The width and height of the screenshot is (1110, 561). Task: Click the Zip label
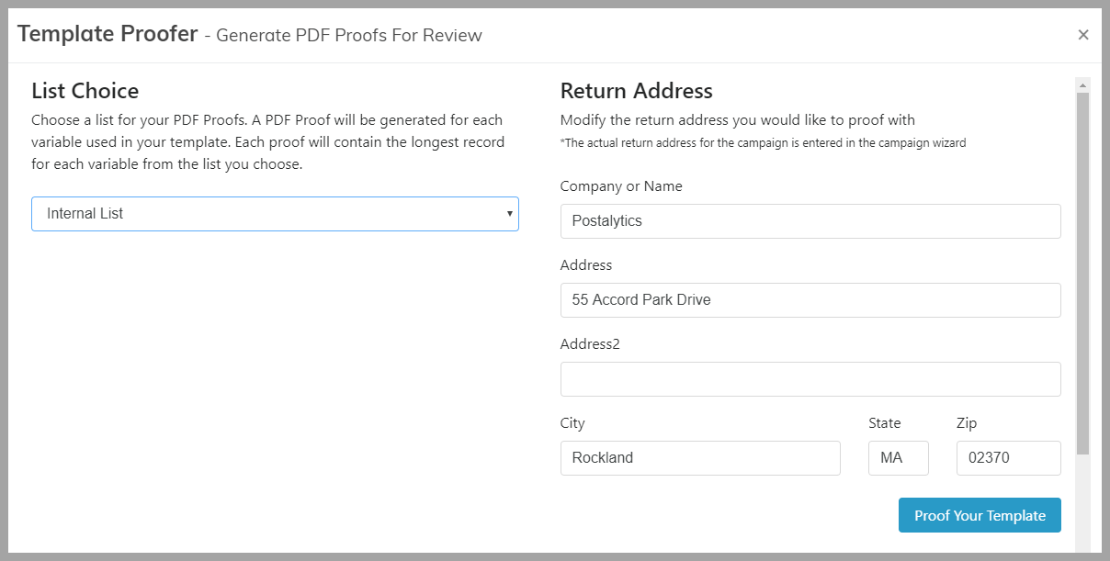[x=967, y=423]
